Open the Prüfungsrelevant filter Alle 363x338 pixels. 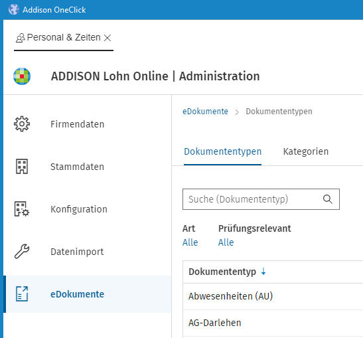(226, 242)
